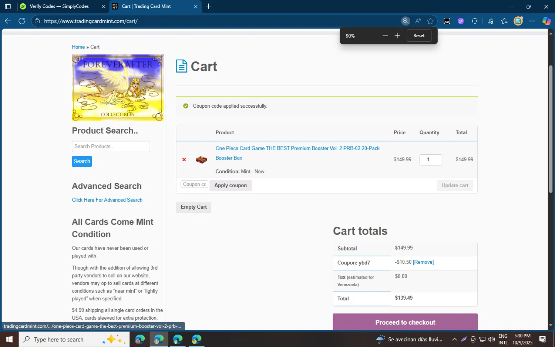Remove the One Piece booster item with red X
The width and height of the screenshot is (555, 347).
pyautogui.click(x=184, y=160)
